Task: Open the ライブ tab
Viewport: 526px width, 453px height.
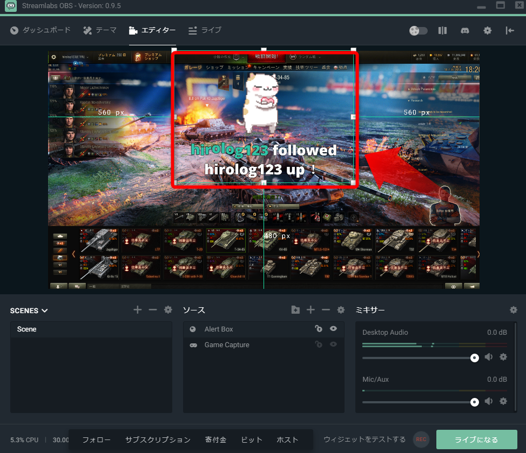Action: pyautogui.click(x=205, y=30)
